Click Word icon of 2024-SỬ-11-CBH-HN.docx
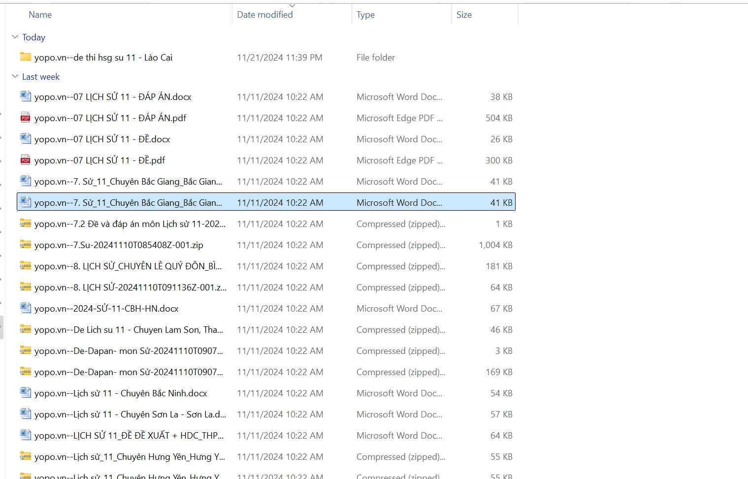 [26, 308]
